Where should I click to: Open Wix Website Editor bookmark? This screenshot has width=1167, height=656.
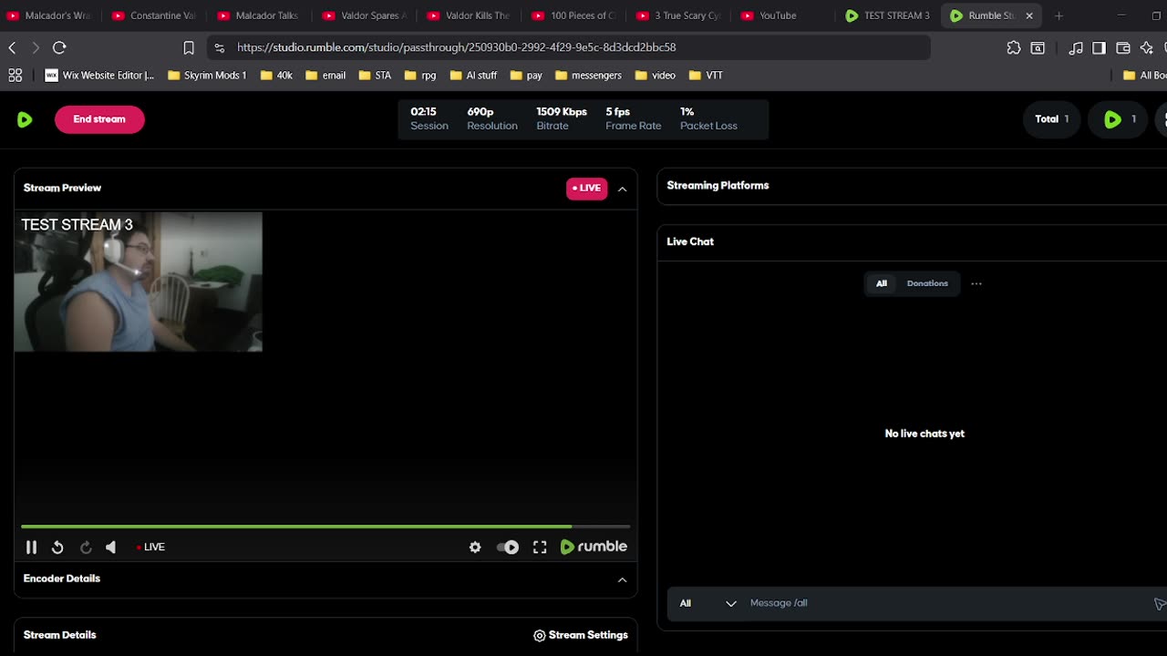(99, 76)
